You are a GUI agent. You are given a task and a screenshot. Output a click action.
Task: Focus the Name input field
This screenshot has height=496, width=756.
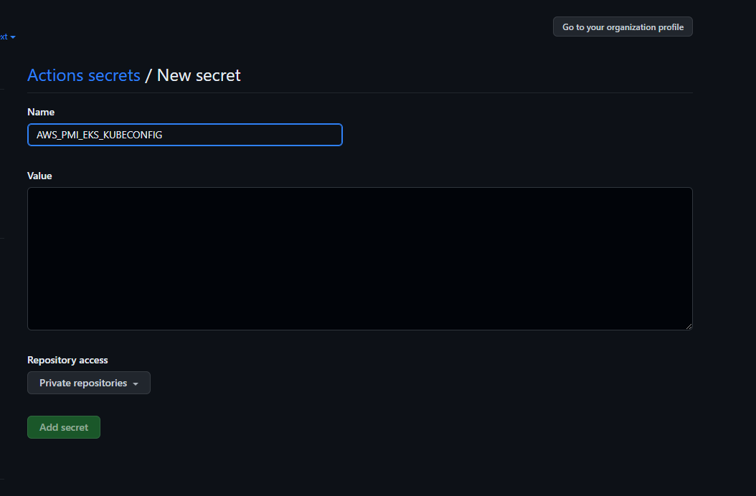[x=185, y=135]
